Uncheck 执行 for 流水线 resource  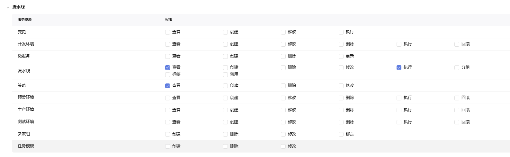[x=399, y=67]
